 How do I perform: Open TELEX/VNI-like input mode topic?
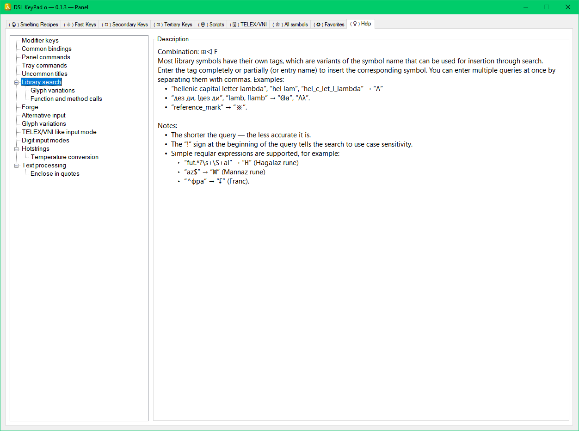click(59, 132)
